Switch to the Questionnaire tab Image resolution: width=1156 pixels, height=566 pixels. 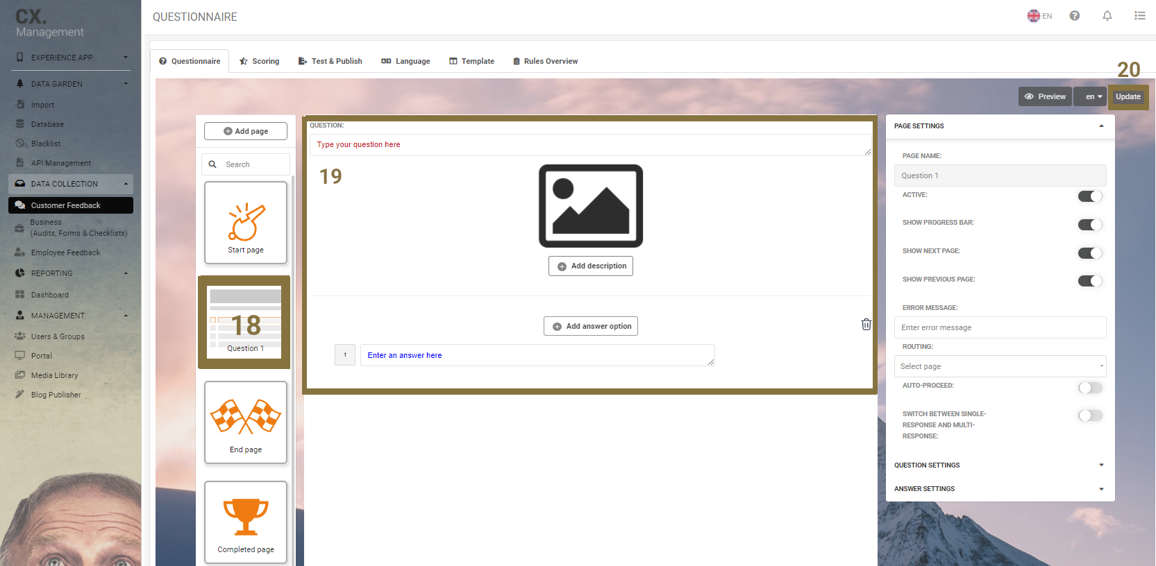pos(190,61)
